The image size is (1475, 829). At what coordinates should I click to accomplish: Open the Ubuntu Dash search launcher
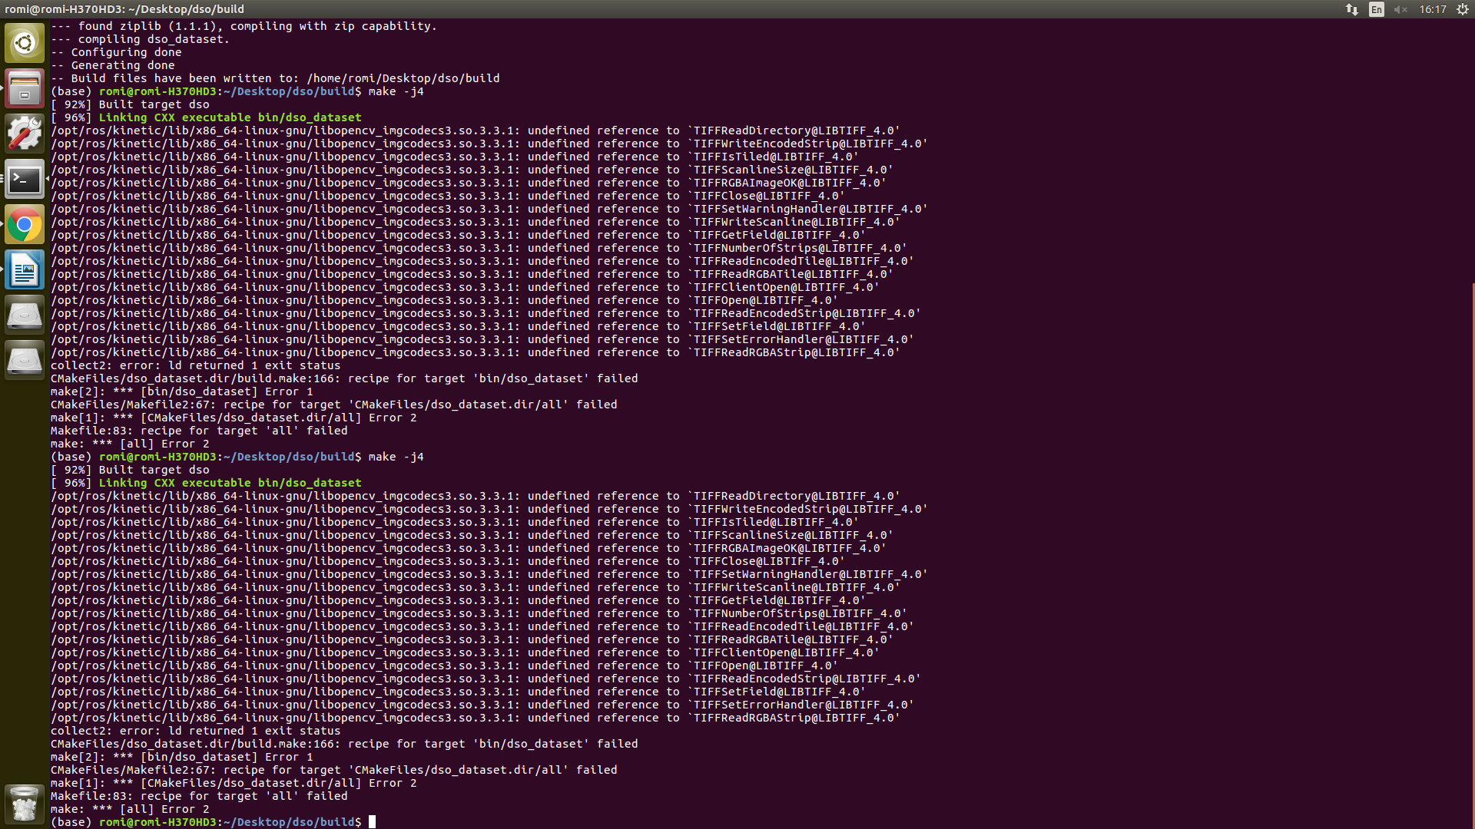tap(25, 42)
